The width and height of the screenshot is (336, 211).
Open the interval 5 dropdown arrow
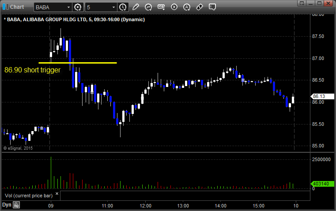[113, 7]
